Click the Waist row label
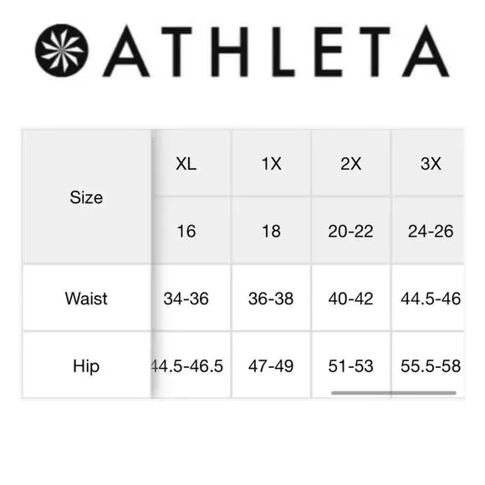This screenshot has height=485, width=485. pyautogui.click(x=86, y=299)
